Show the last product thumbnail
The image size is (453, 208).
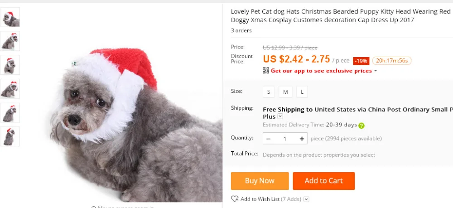point(10,136)
